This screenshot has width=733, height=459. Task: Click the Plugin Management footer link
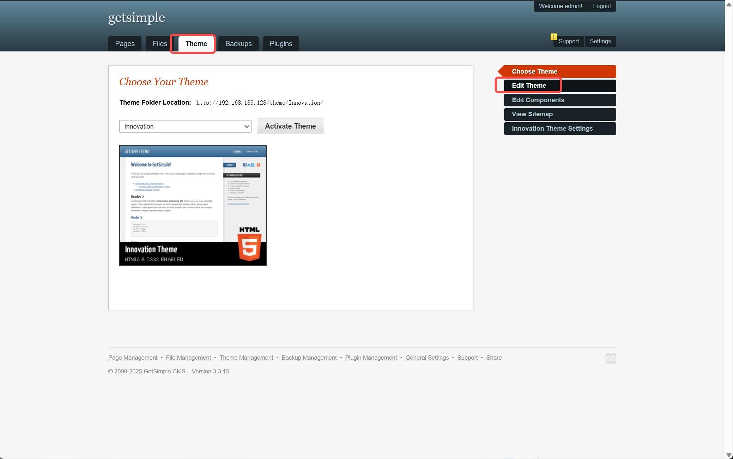click(x=371, y=358)
